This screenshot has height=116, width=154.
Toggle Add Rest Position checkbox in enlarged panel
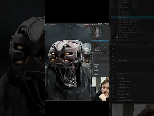pos(118,74)
